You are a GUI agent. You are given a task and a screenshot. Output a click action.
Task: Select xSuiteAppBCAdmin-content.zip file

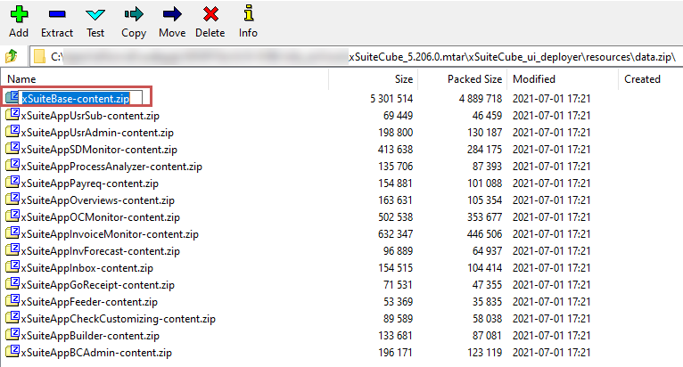96,353
